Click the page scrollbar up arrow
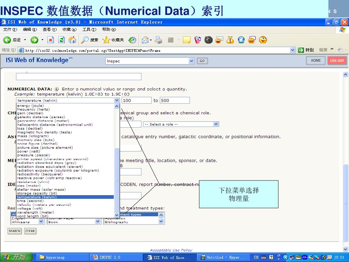349x262 pixels. click(x=346, y=74)
